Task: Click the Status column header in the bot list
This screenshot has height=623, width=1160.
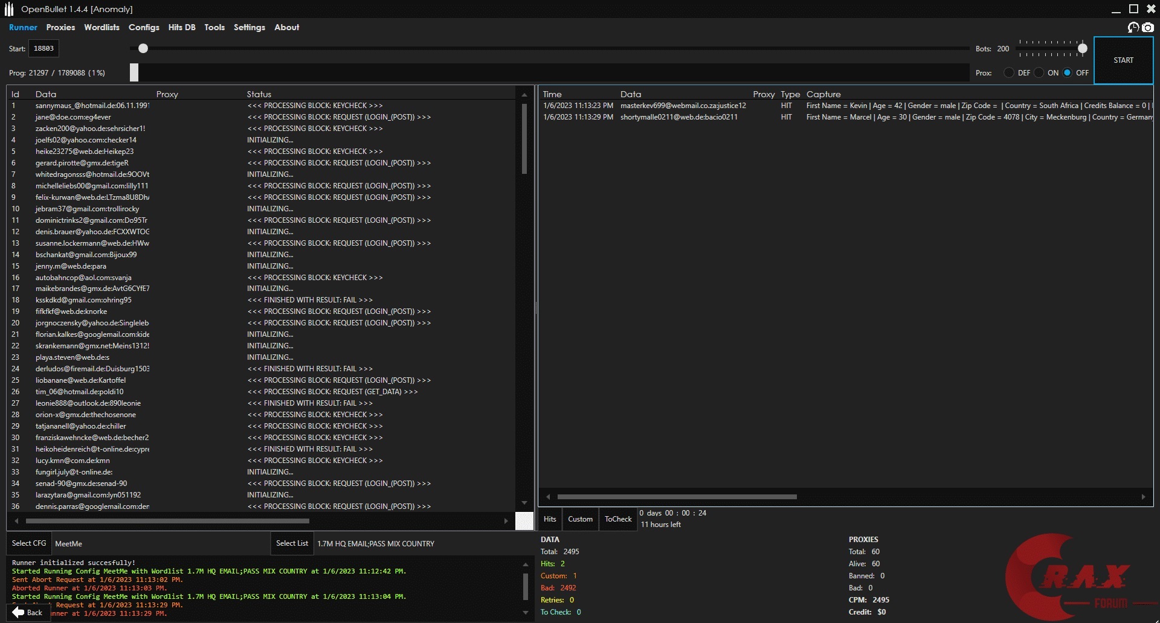Action: (259, 94)
